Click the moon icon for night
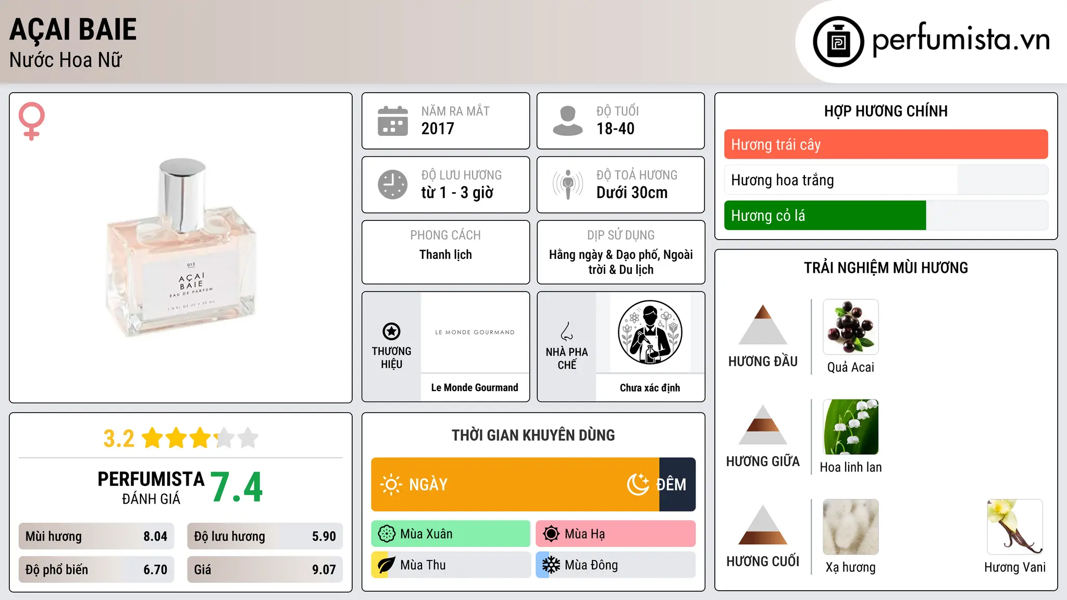The image size is (1067, 600). pos(638,484)
